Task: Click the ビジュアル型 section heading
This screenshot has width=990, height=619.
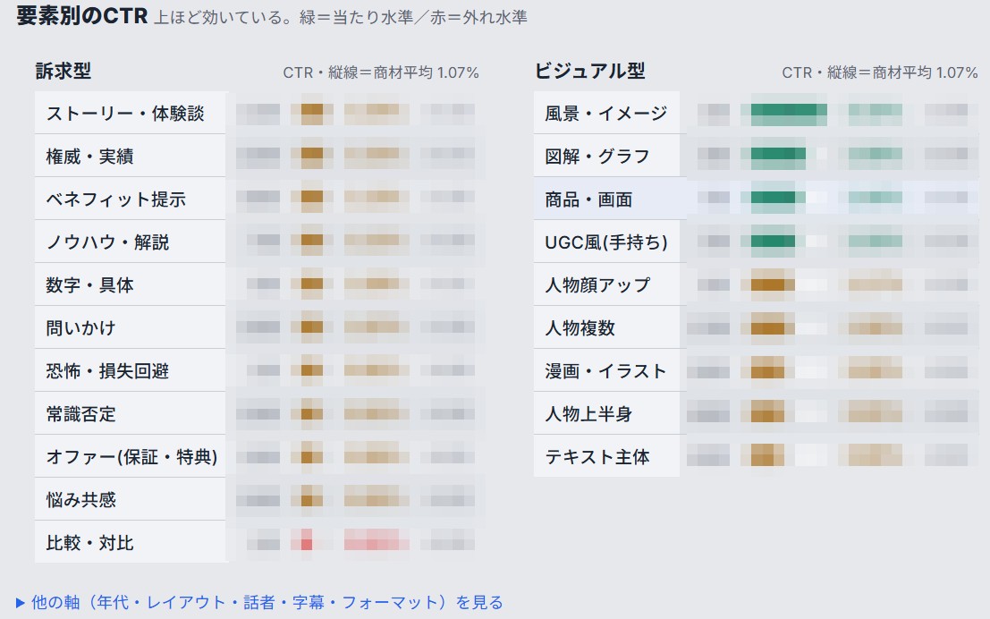Action: (x=589, y=71)
